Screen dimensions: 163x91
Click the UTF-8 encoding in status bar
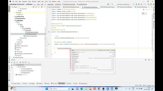click(144, 85)
